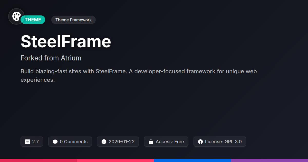Image resolution: width=308 pixels, height=162 pixels.
Task: Click the clock date icon
Action: pos(104,142)
